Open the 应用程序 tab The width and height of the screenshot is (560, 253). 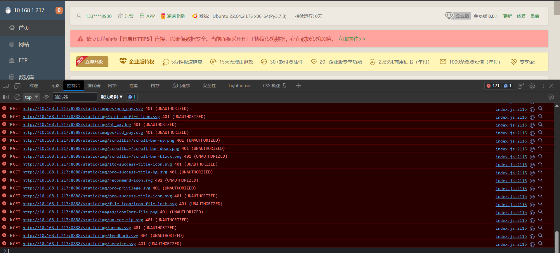[181, 86]
